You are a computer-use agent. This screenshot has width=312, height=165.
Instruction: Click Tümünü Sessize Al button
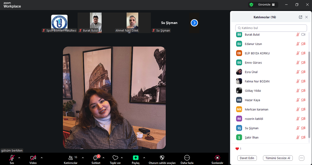278,158
